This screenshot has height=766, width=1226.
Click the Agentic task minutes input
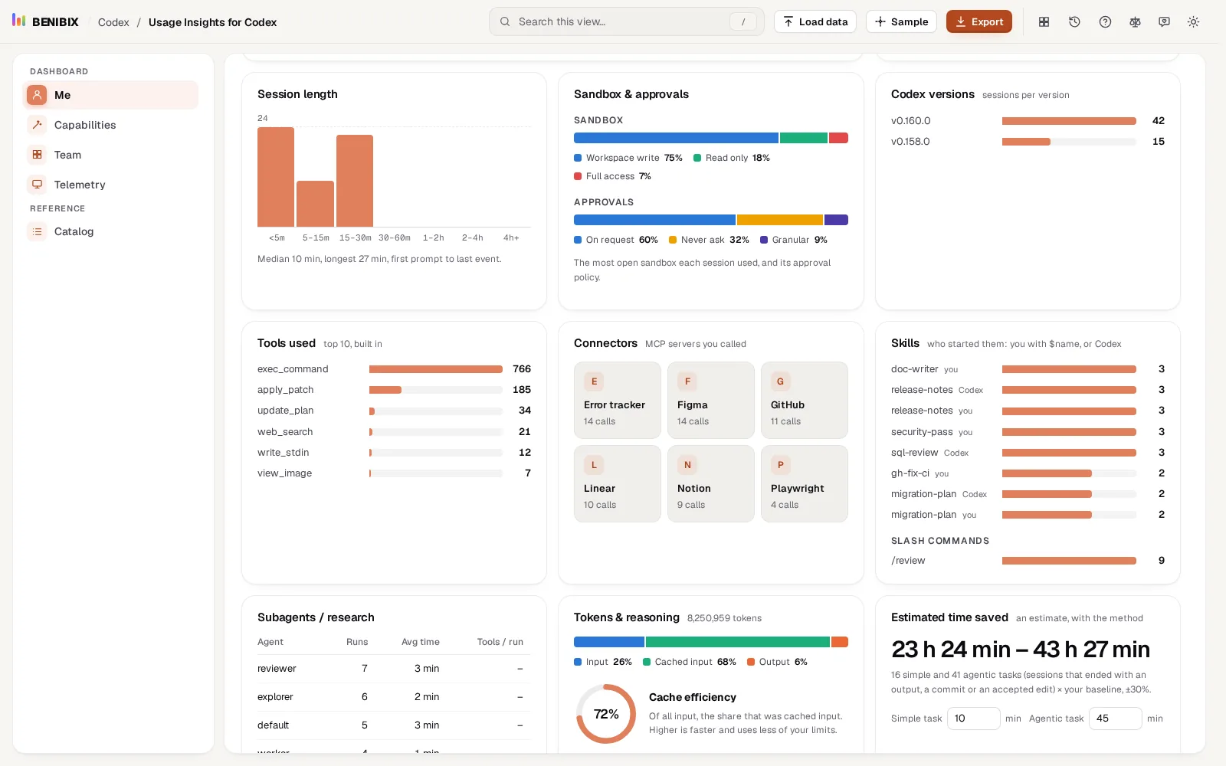pyautogui.click(x=1116, y=719)
